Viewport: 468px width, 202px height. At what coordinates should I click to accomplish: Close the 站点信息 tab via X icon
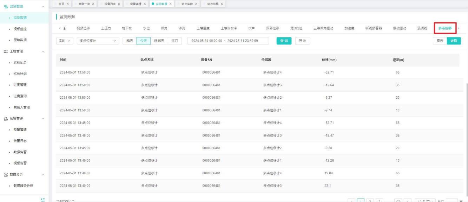click(222, 4)
